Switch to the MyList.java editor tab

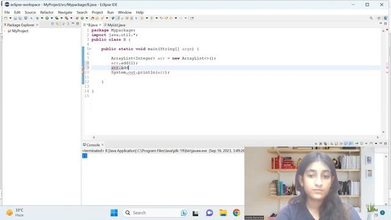115,25
